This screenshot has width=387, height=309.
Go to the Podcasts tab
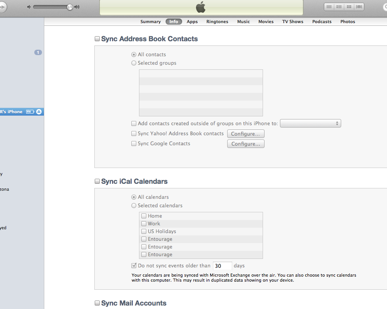(x=322, y=22)
